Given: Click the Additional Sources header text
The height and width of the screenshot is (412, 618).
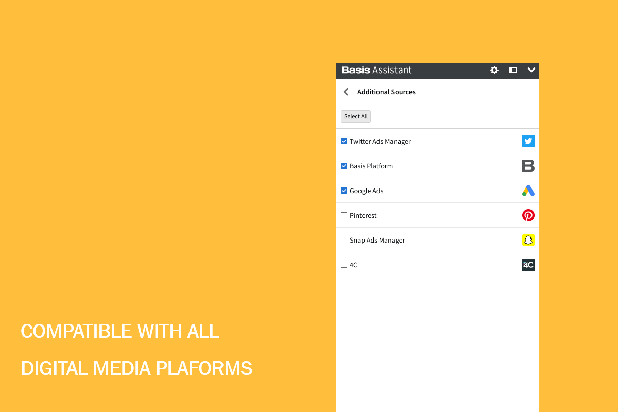Looking at the screenshot, I should tap(386, 92).
